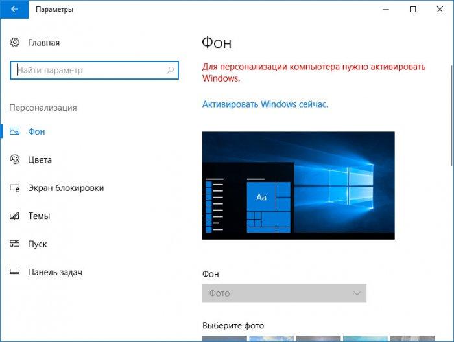454x342 pixels.
Task: Click the Панель задач bar icon
Action: pos(14,272)
